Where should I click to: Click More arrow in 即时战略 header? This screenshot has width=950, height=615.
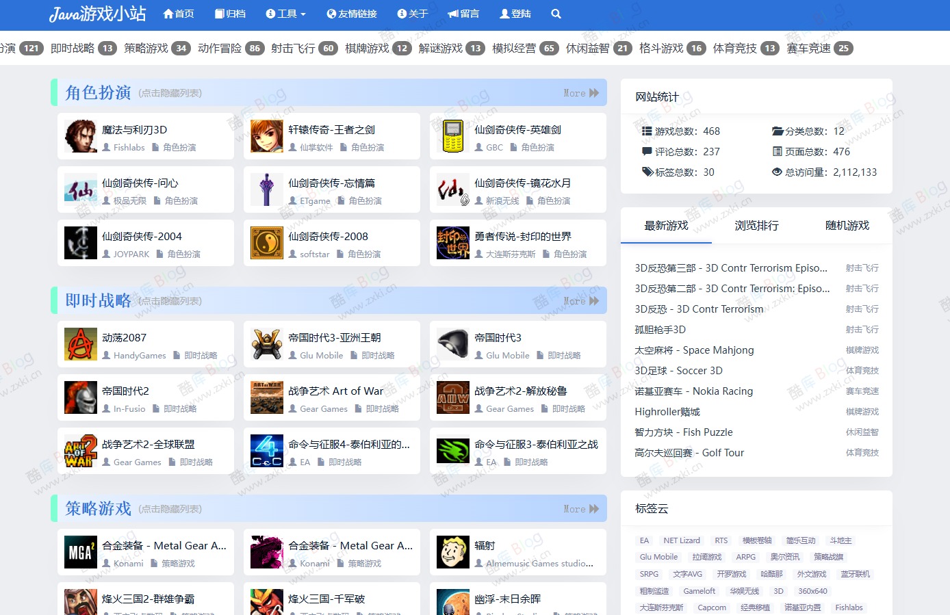coord(581,301)
